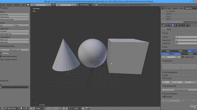
Task: Click the Make Local button
Action: [14, 40]
